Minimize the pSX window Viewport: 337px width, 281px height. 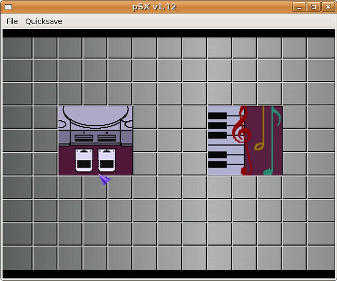click(299, 7)
